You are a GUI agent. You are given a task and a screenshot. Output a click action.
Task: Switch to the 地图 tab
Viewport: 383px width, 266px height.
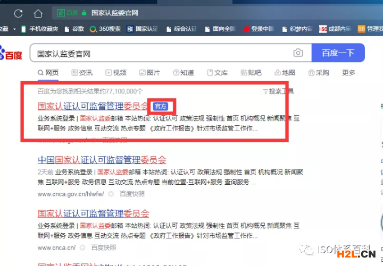pyautogui.click(x=285, y=73)
